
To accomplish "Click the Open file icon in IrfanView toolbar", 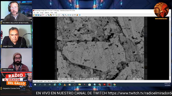I will 34,15.
